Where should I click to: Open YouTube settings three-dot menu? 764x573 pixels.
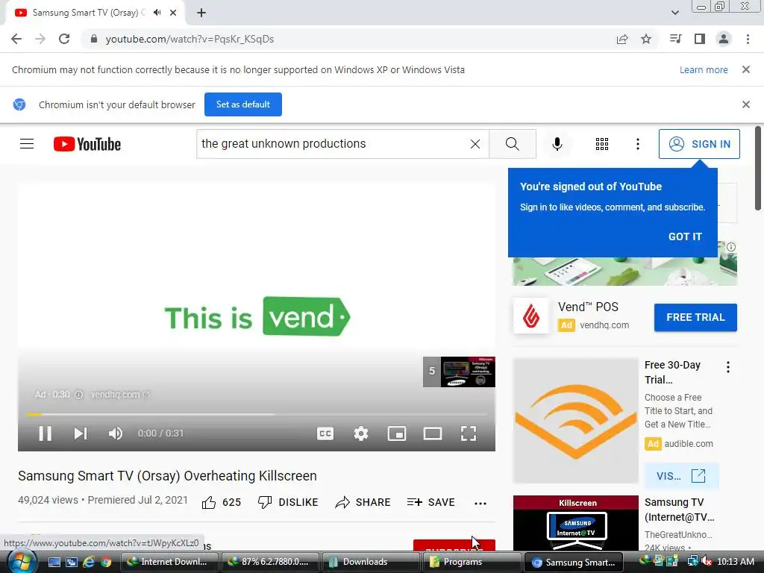pyautogui.click(x=637, y=144)
